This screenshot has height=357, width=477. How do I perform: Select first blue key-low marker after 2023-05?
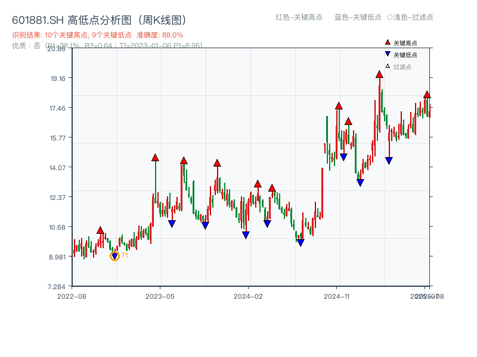click(172, 224)
